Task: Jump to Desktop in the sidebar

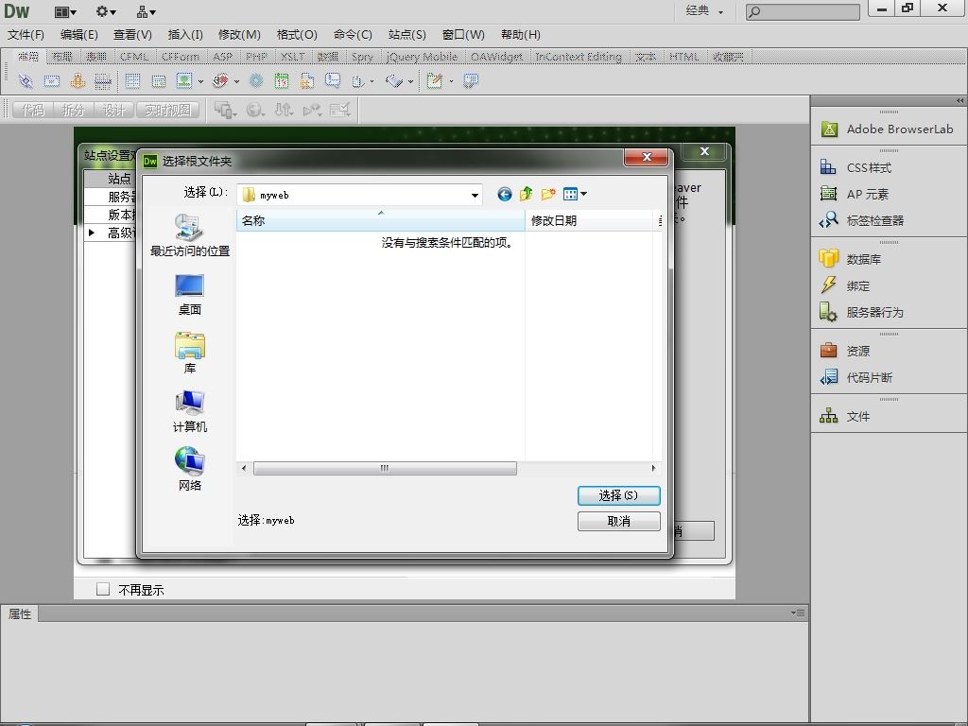Action: click(x=189, y=295)
